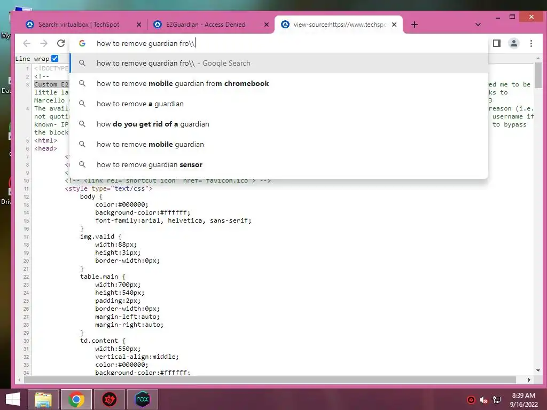Click the horizontal scrollbar thumb
This screenshot has height=410, width=547.
click(x=270, y=380)
